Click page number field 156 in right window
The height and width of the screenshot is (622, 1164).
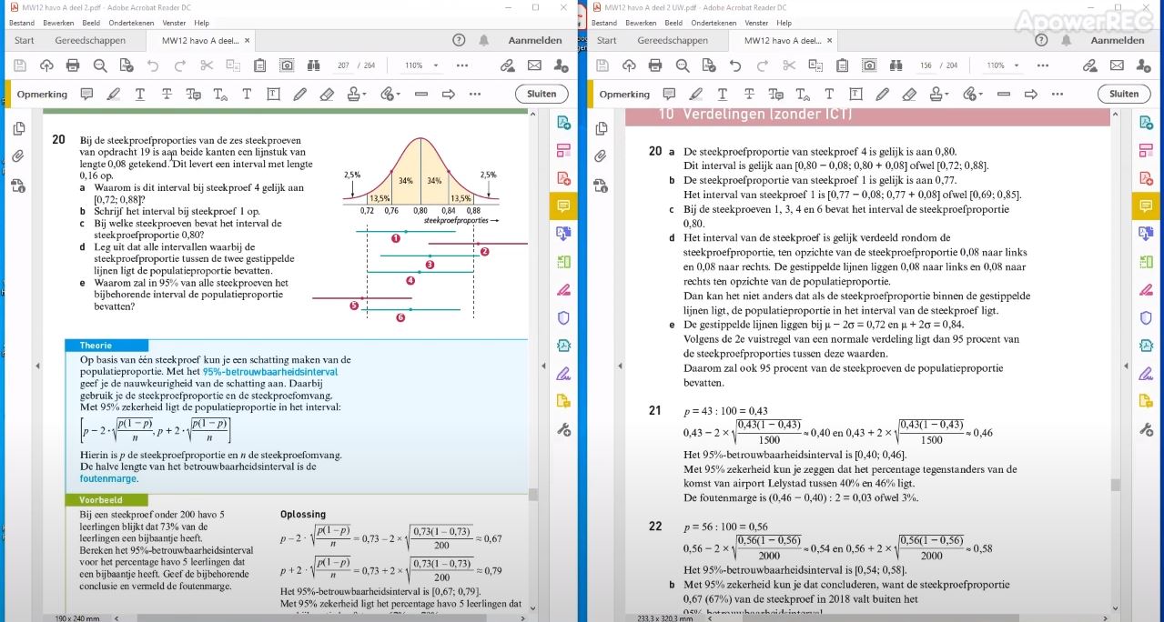[926, 65]
